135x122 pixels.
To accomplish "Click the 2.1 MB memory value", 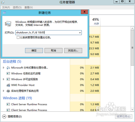I will pos(95,68).
